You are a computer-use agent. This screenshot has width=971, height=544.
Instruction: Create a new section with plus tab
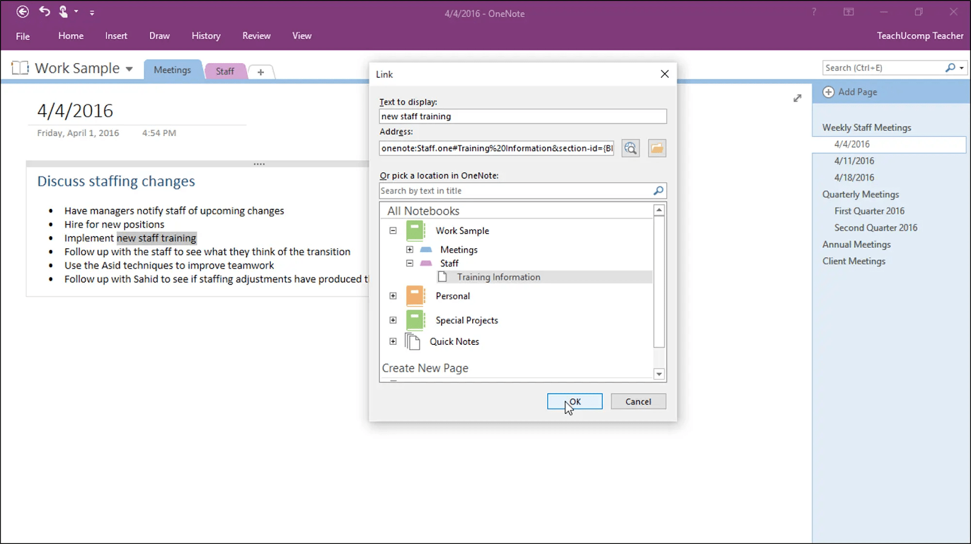(x=261, y=72)
